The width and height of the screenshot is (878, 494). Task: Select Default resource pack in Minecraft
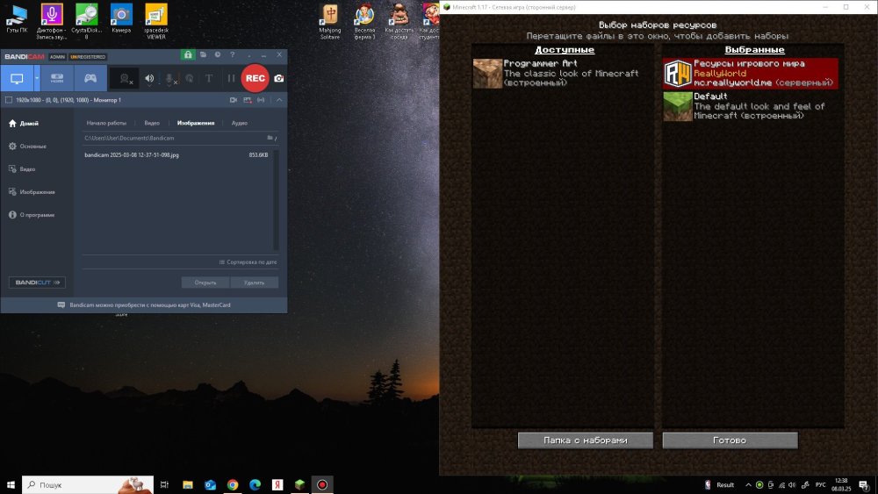[x=751, y=106]
